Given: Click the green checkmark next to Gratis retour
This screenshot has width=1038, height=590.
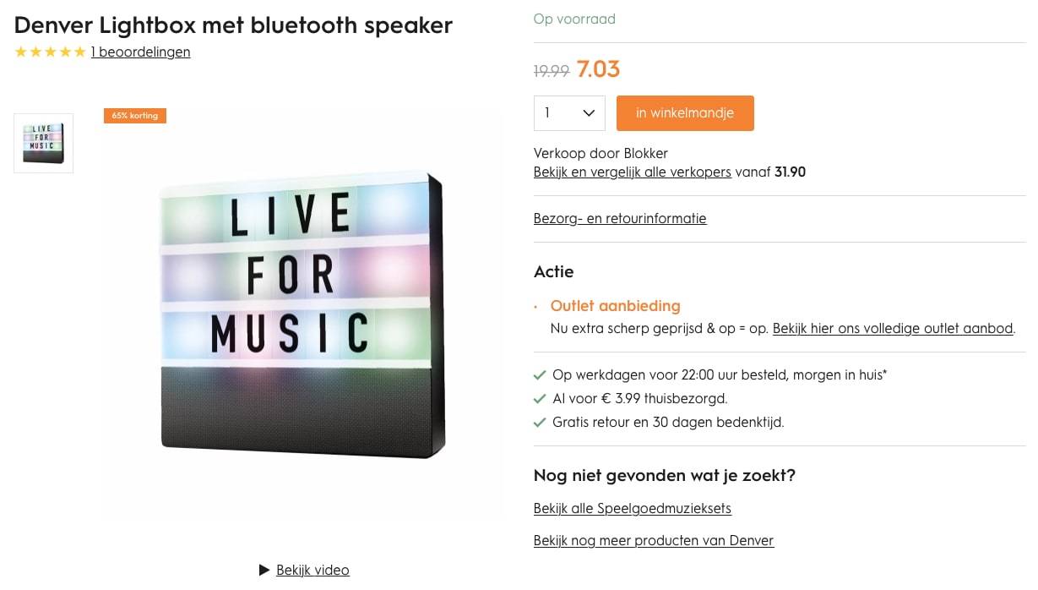Looking at the screenshot, I should tap(540, 422).
